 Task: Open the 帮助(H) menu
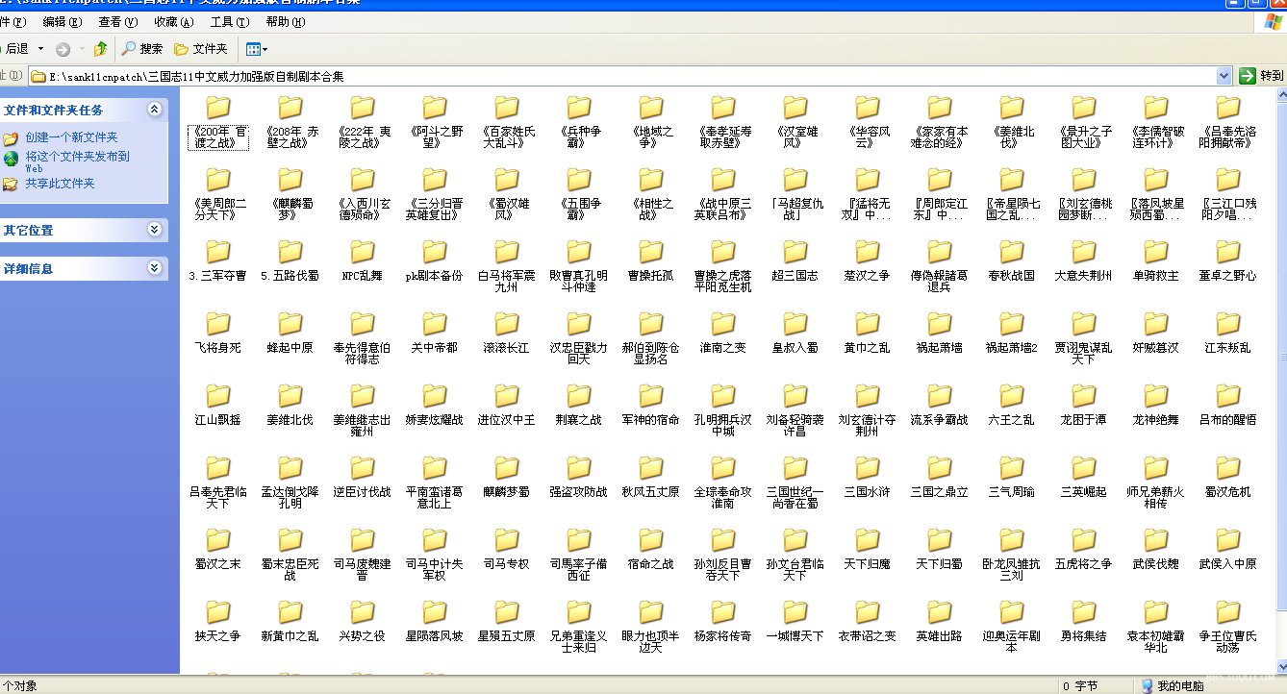(285, 22)
